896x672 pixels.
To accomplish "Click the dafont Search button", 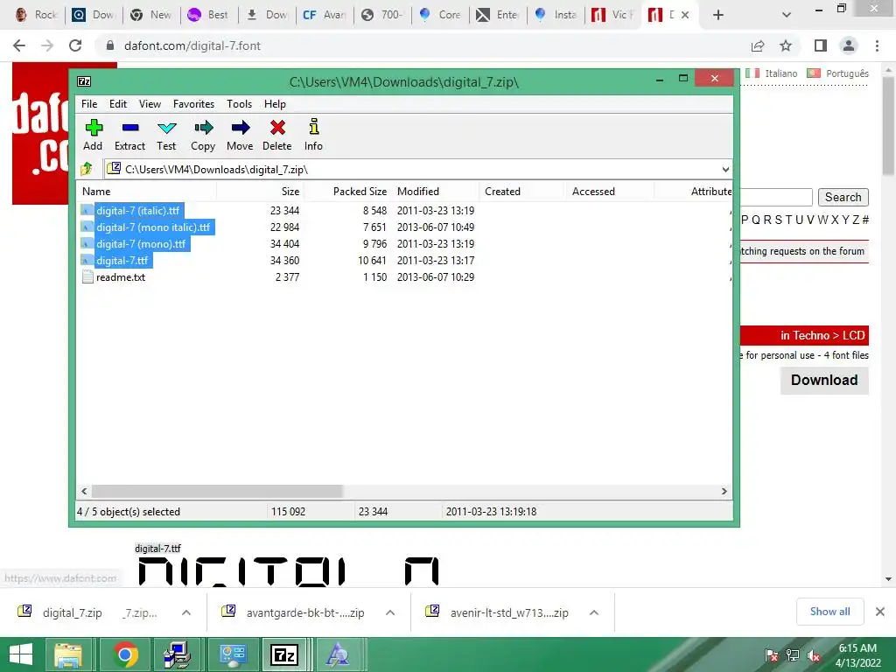I will [x=843, y=197].
